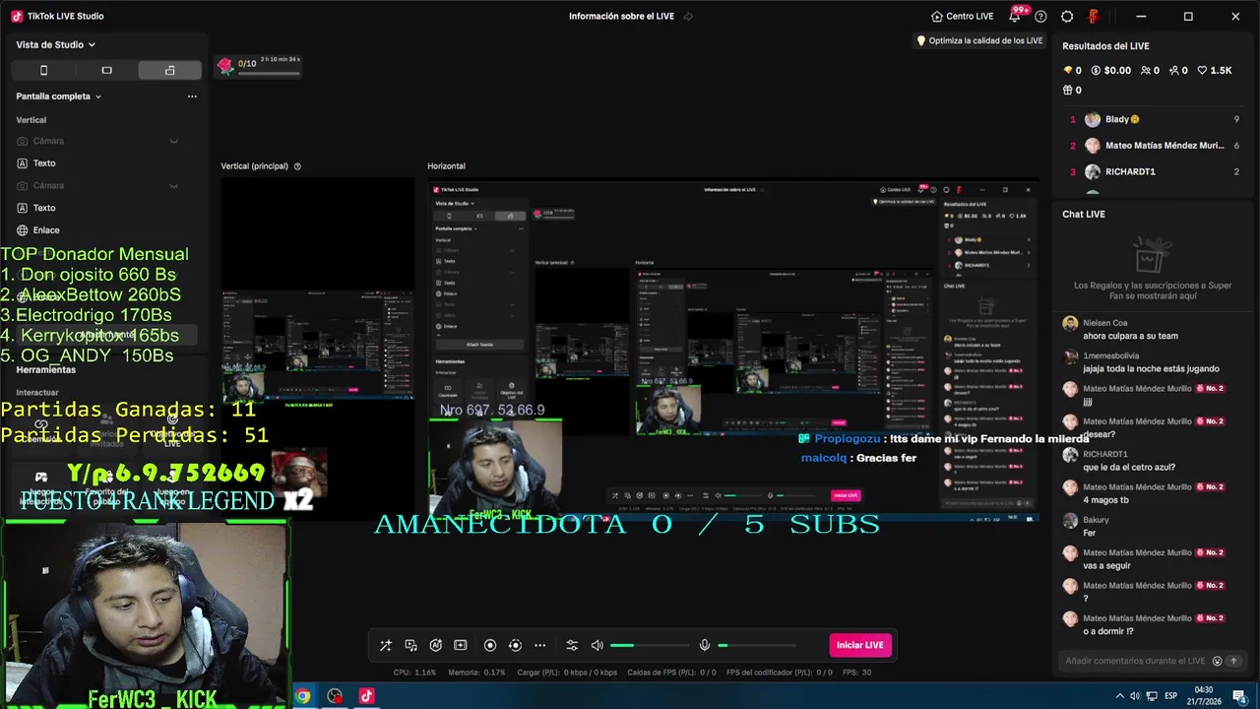Click the Horizontal preview canvas

tap(733, 350)
